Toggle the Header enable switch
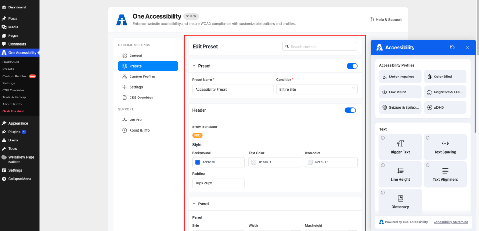Image resolution: width=479 pixels, height=231 pixels. pyautogui.click(x=350, y=110)
